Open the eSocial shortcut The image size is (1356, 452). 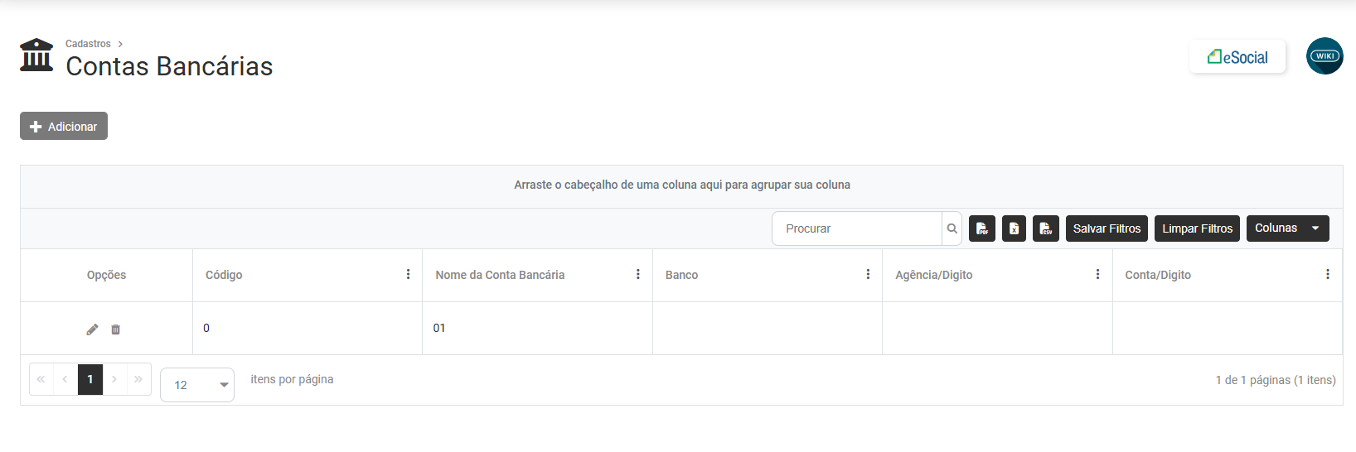(x=1237, y=57)
